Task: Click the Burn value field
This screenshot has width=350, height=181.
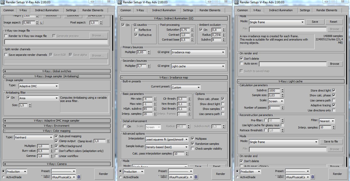Action: (x=43, y=151)
